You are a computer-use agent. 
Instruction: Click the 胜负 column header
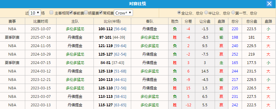point(175,21)
